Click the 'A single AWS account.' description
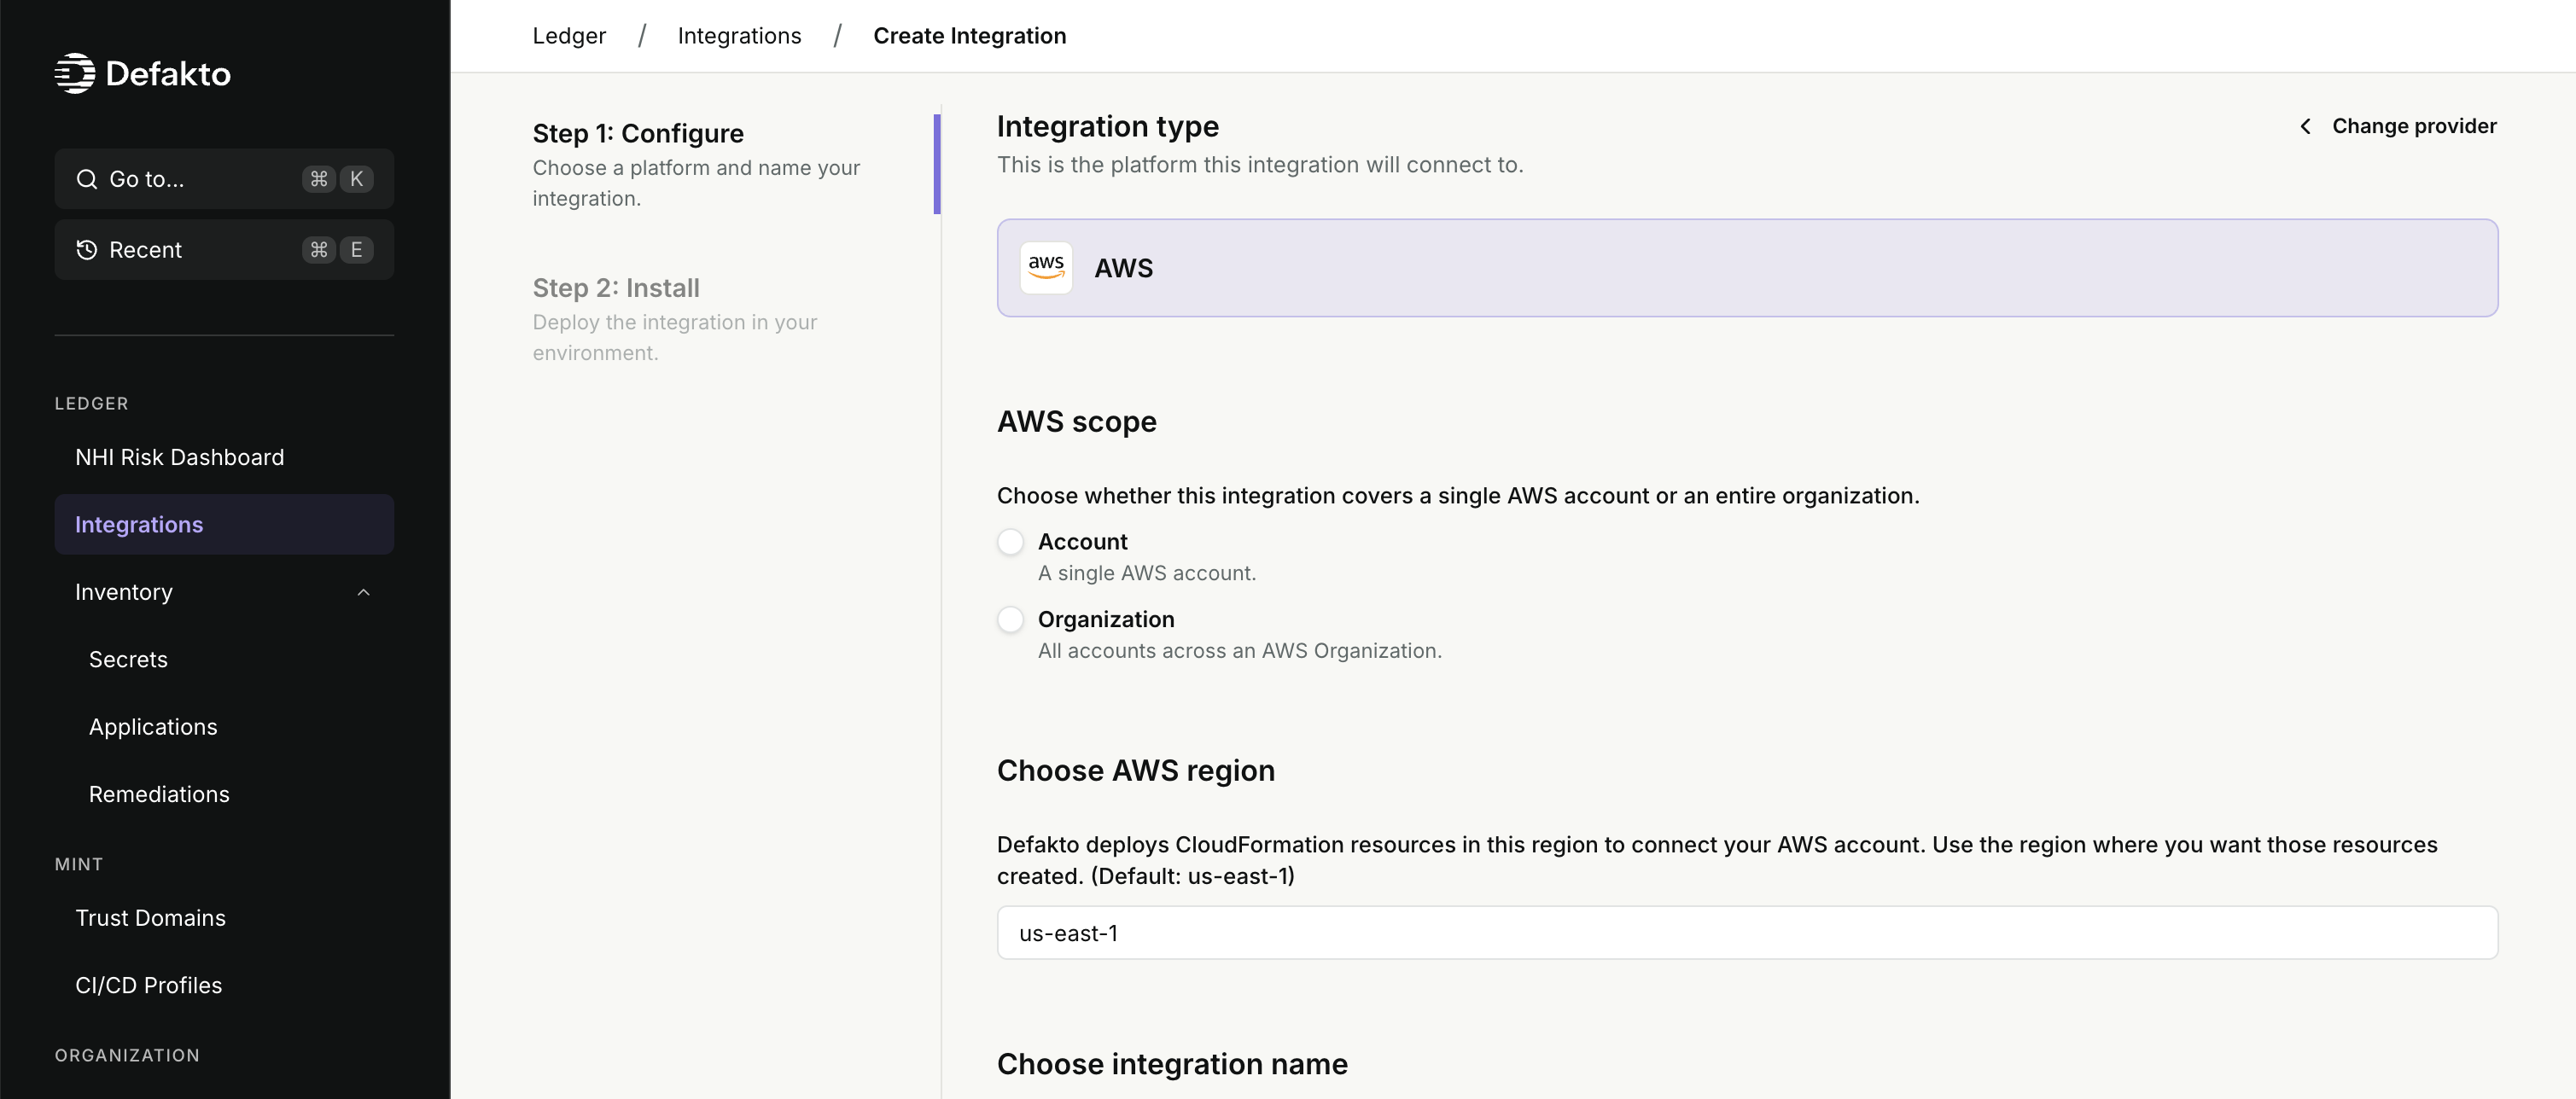This screenshot has width=2576, height=1099. pos(1146,574)
